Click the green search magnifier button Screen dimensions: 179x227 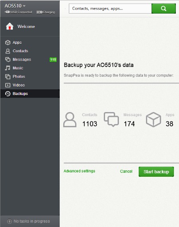(x=163, y=8)
